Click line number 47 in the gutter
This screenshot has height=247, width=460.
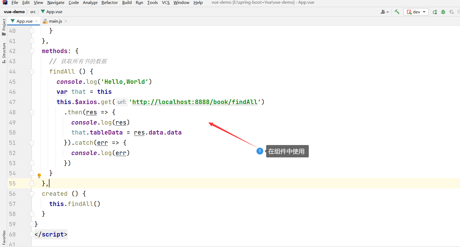[12, 102]
